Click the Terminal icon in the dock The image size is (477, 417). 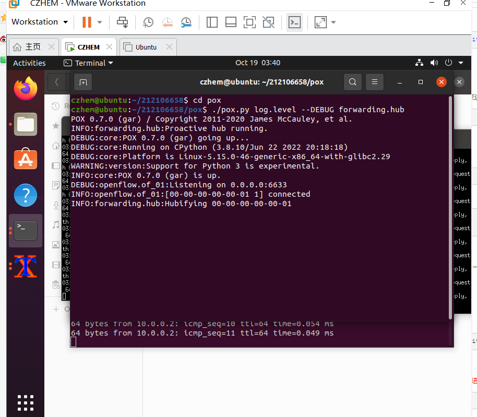26,231
